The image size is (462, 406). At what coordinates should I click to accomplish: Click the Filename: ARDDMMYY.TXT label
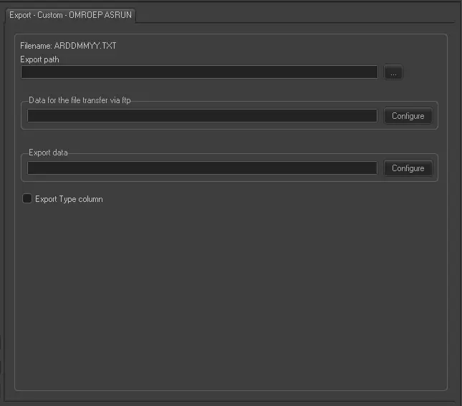click(x=68, y=46)
